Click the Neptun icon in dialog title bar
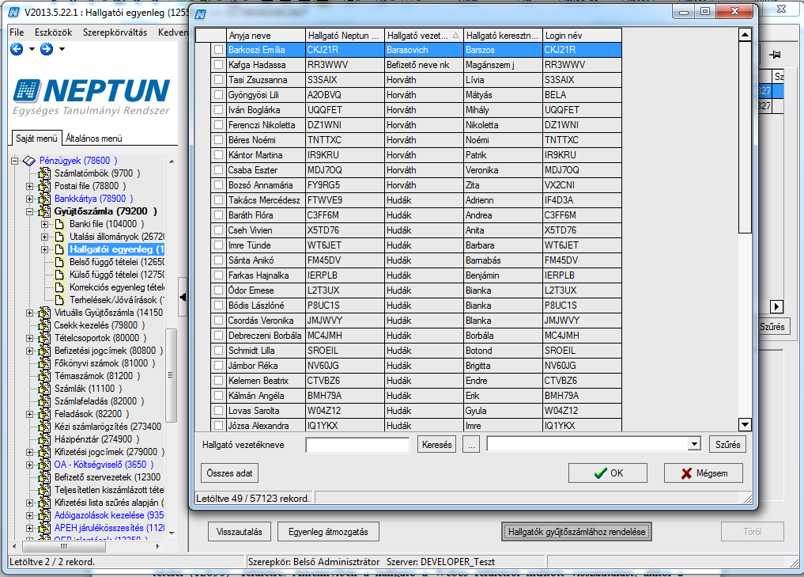 [201, 14]
